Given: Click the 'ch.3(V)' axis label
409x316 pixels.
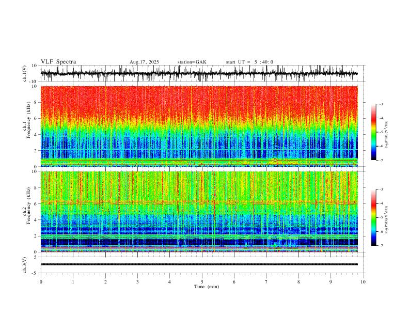Looking at the screenshot, I should click(25, 265).
